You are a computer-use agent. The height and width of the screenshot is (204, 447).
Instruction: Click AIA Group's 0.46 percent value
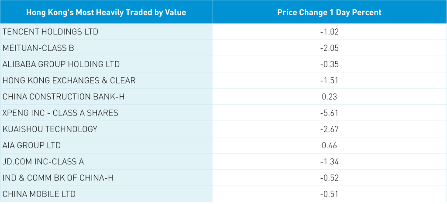pos(330,145)
